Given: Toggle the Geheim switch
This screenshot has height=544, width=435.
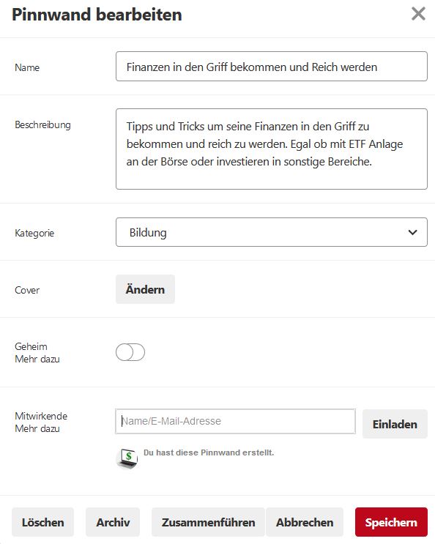Looking at the screenshot, I should point(130,352).
